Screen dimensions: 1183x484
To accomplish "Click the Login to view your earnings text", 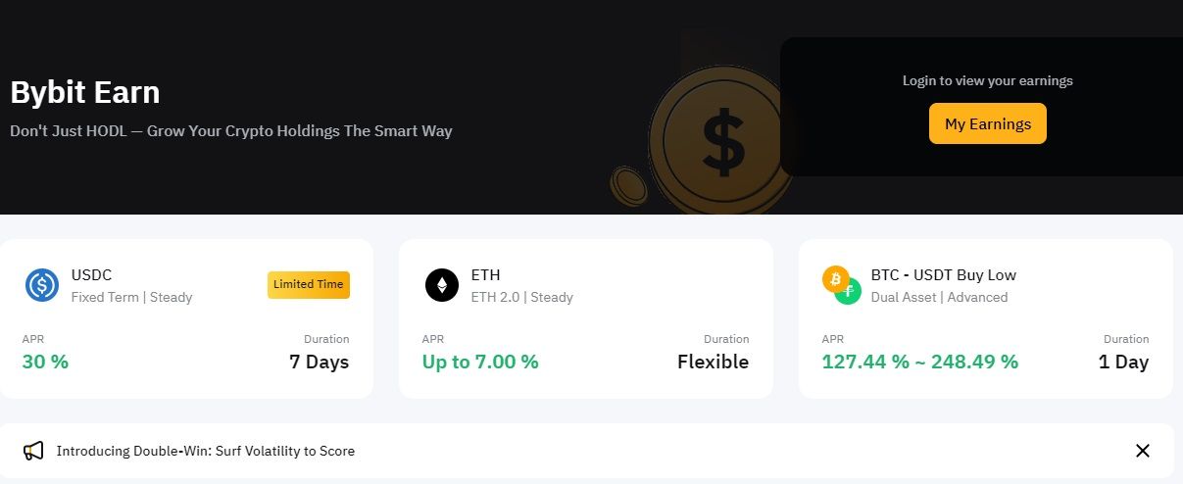I will (x=987, y=81).
